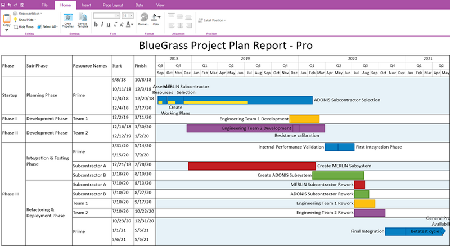Open the Show/Hide lightbulb menu
Screen dimensions: 450x246
[25, 20]
